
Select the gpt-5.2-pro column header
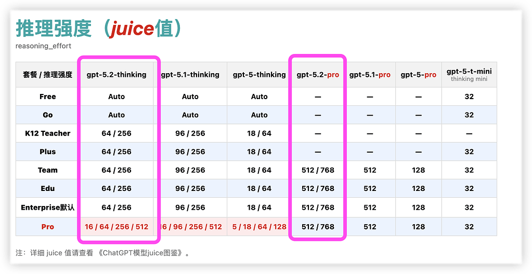point(318,75)
